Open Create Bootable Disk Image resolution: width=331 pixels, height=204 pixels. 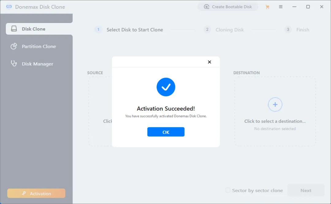[x=228, y=7]
